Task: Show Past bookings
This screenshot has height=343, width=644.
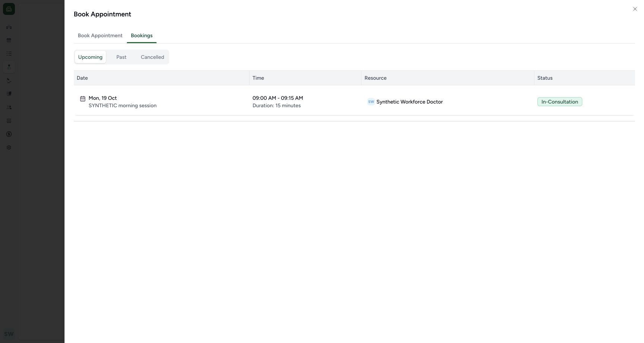Action: [x=121, y=57]
